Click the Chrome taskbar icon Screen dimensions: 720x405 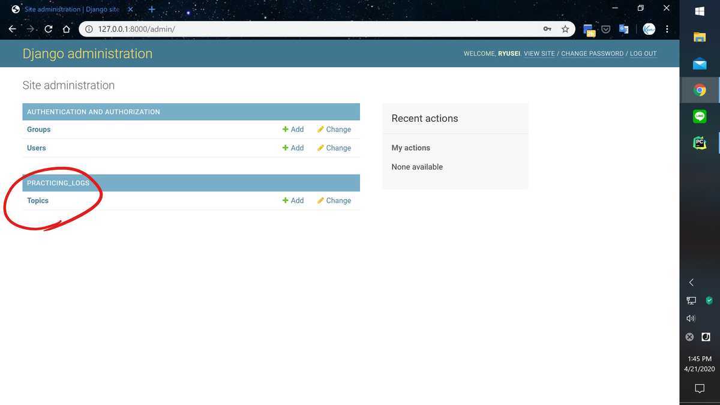click(700, 90)
